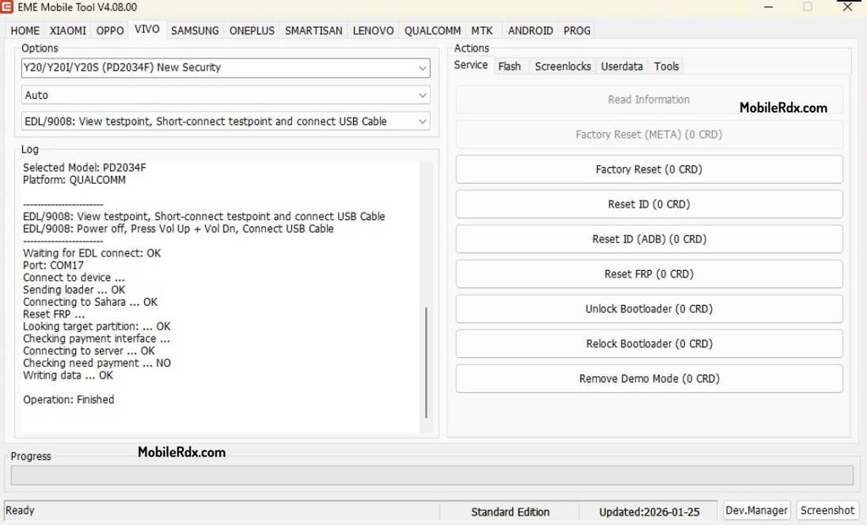Click 'Connecting to server ... OK' log line
867x525 pixels.
click(x=89, y=351)
